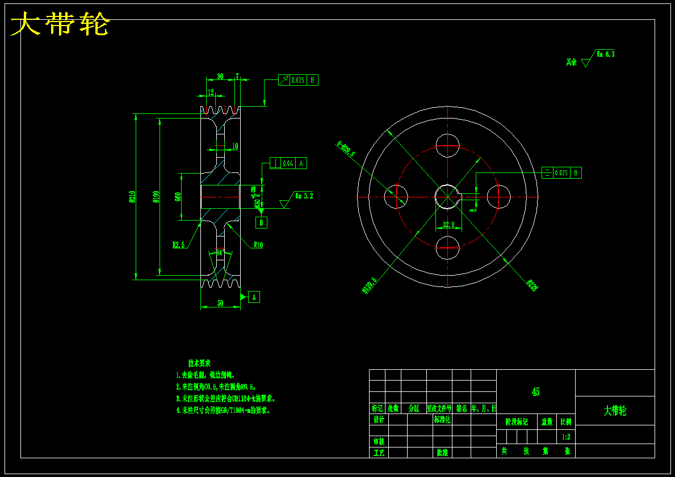Select the 工艺 row label
Screen dimensions: 675x477
pyautogui.click(x=379, y=453)
